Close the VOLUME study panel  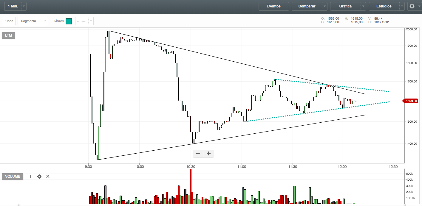point(48,177)
